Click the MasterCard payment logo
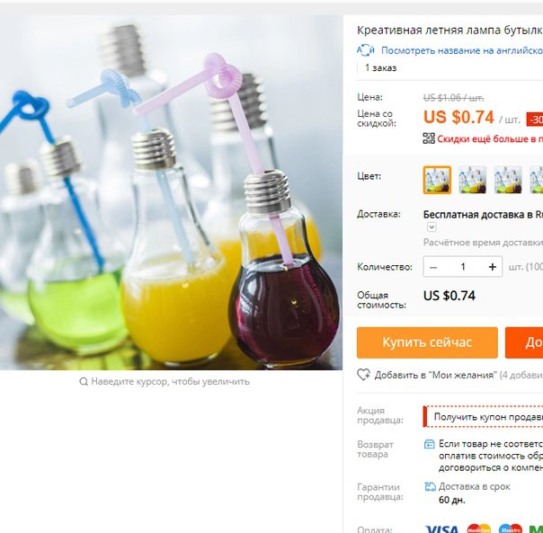 [479, 529]
